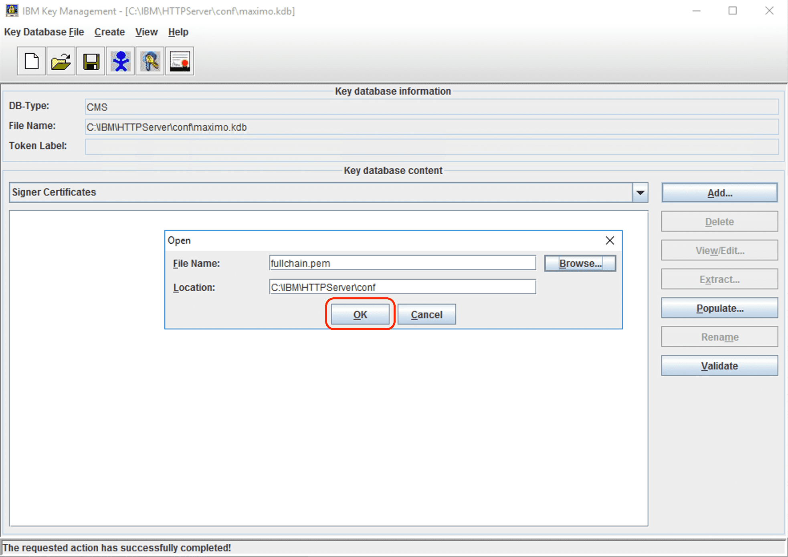788x557 pixels.
Task: Click the File Name field showing fullchain.pem
Action: 403,263
